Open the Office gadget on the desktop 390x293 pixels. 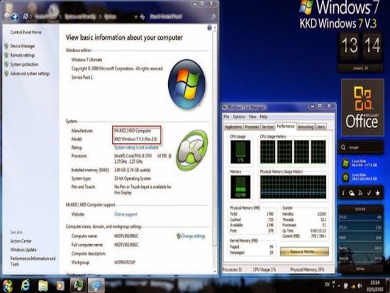coord(363,107)
